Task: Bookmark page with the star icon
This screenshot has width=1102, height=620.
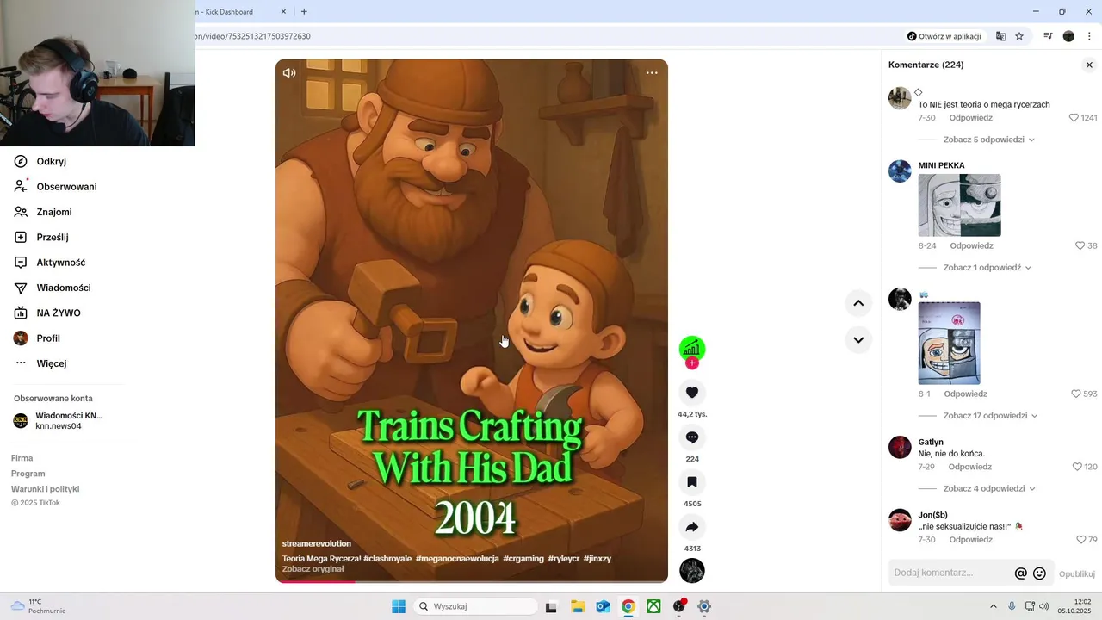Action: click(1019, 36)
